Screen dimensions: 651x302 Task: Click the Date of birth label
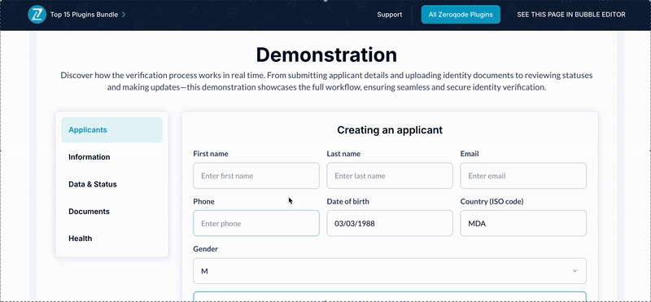[348, 202]
